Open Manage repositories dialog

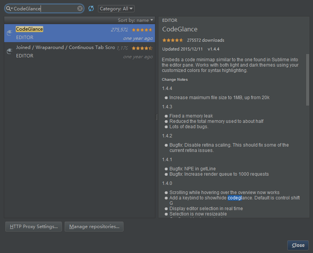[x=94, y=227]
